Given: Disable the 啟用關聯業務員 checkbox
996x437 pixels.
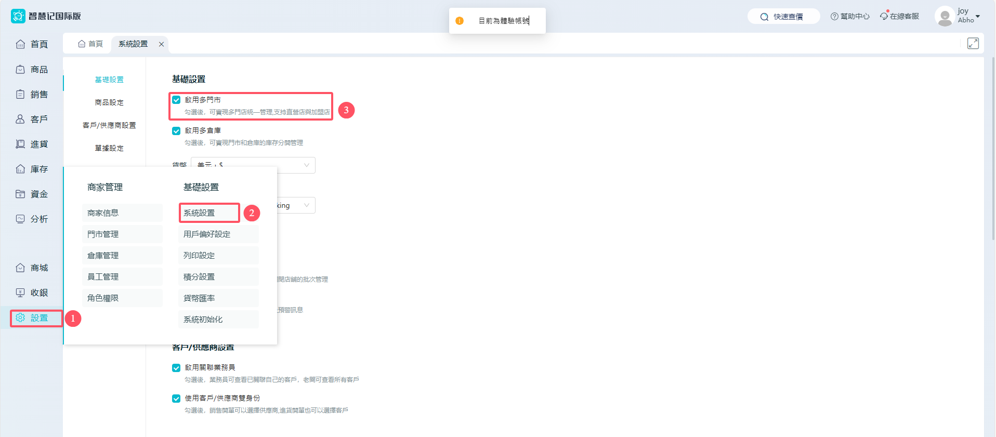Looking at the screenshot, I should (x=176, y=367).
